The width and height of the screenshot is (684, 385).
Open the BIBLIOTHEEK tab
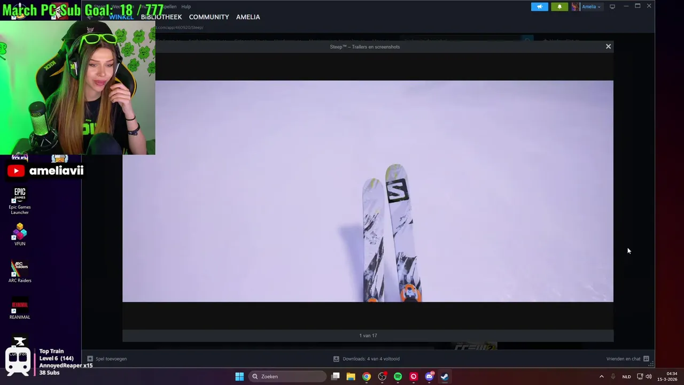pyautogui.click(x=161, y=17)
